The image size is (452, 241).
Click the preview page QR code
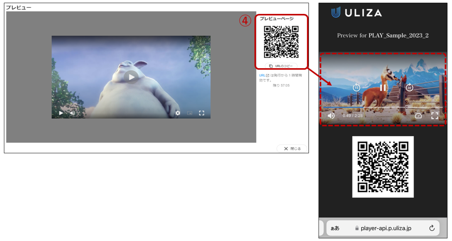[281, 42]
